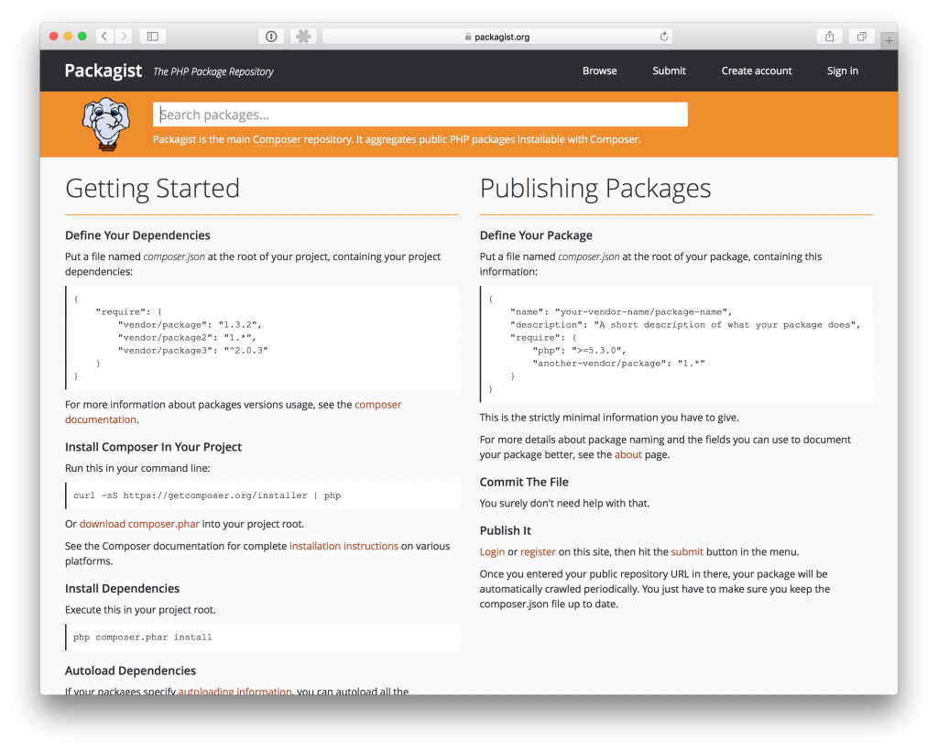Click the Packagist elephant mascot logo
This screenshot has width=938, height=752.
coord(106,124)
